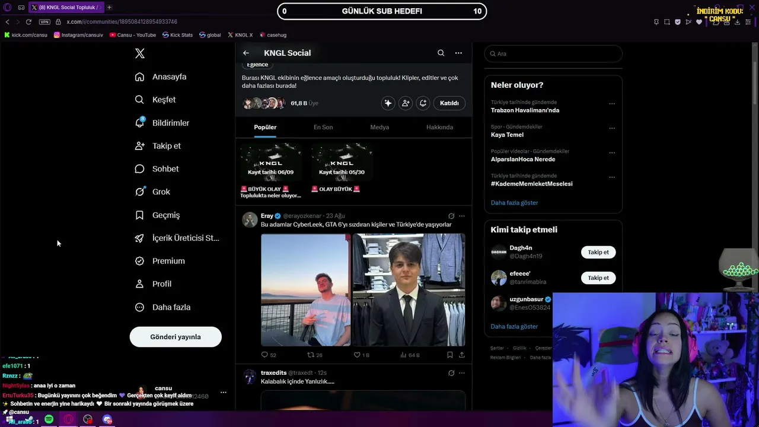The width and height of the screenshot is (759, 427).
Task: Open Eray's profile avatar on post
Action: (x=250, y=219)
